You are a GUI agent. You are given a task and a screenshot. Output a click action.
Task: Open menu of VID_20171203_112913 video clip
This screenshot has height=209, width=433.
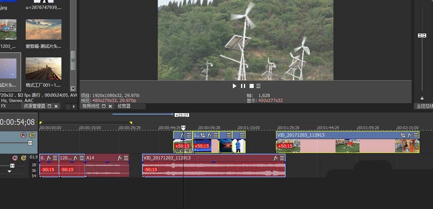tap(416, 135)
